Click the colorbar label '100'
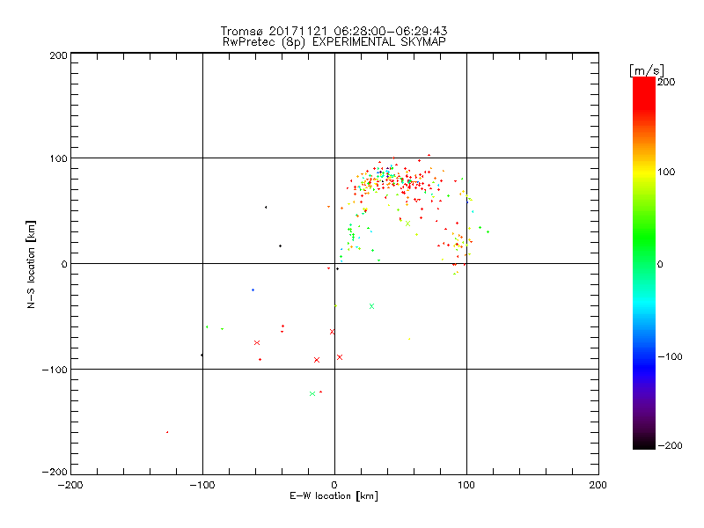 click(x=666, y=172)
